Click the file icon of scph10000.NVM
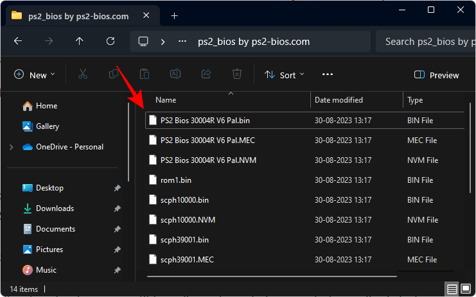 (153, 220)
